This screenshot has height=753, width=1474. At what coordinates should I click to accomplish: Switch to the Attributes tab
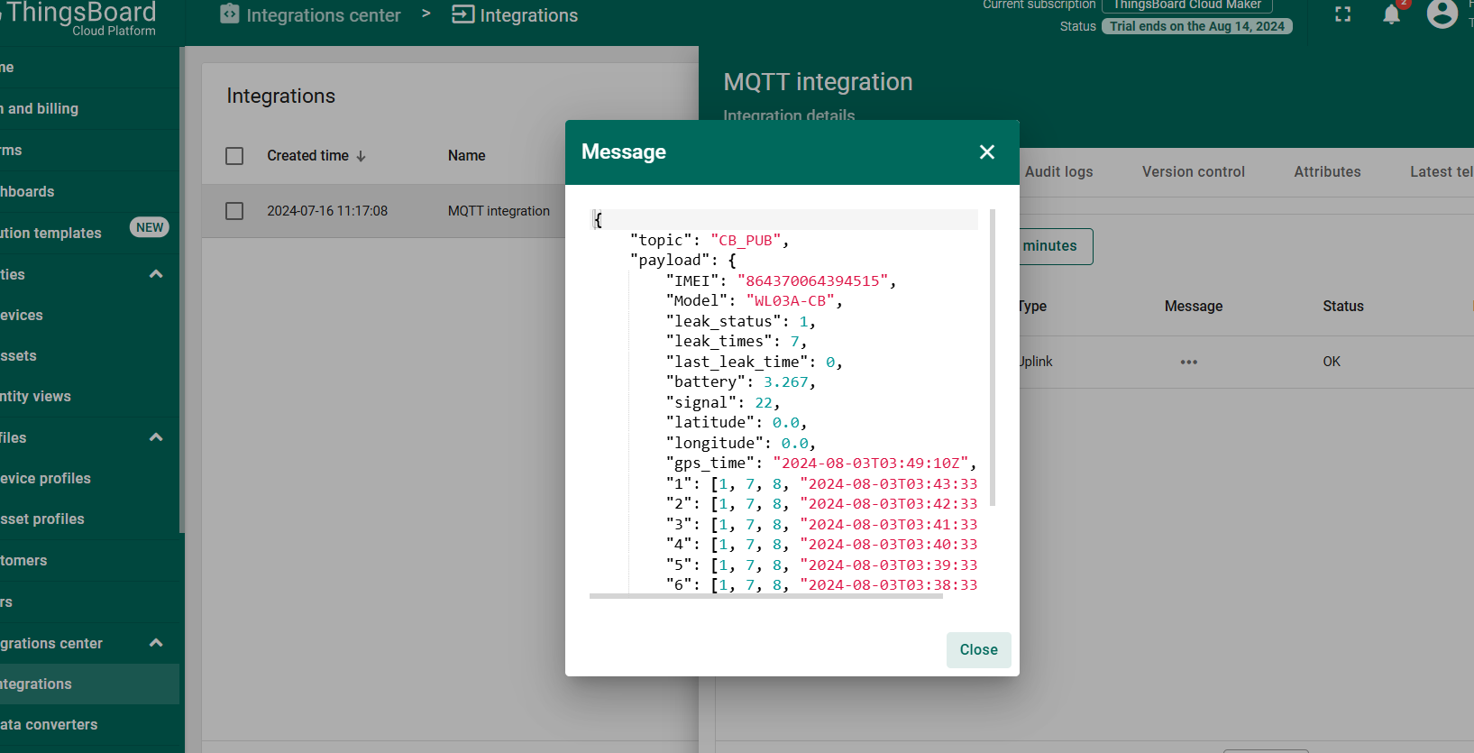click(x=1327, y=172)
